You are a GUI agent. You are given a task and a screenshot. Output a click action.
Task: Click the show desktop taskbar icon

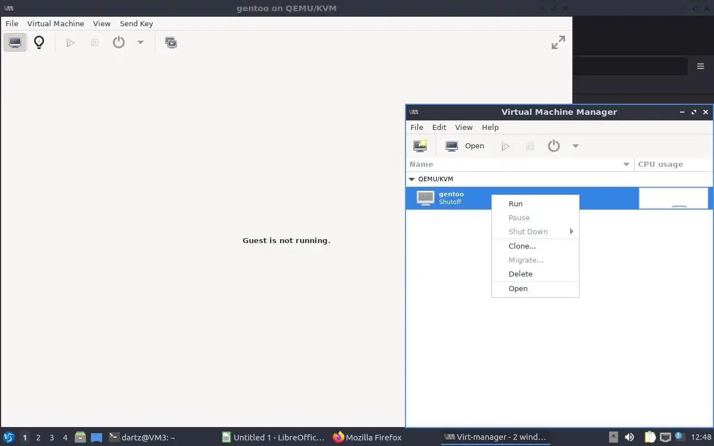pyautogui.click(x=97, y=438)
